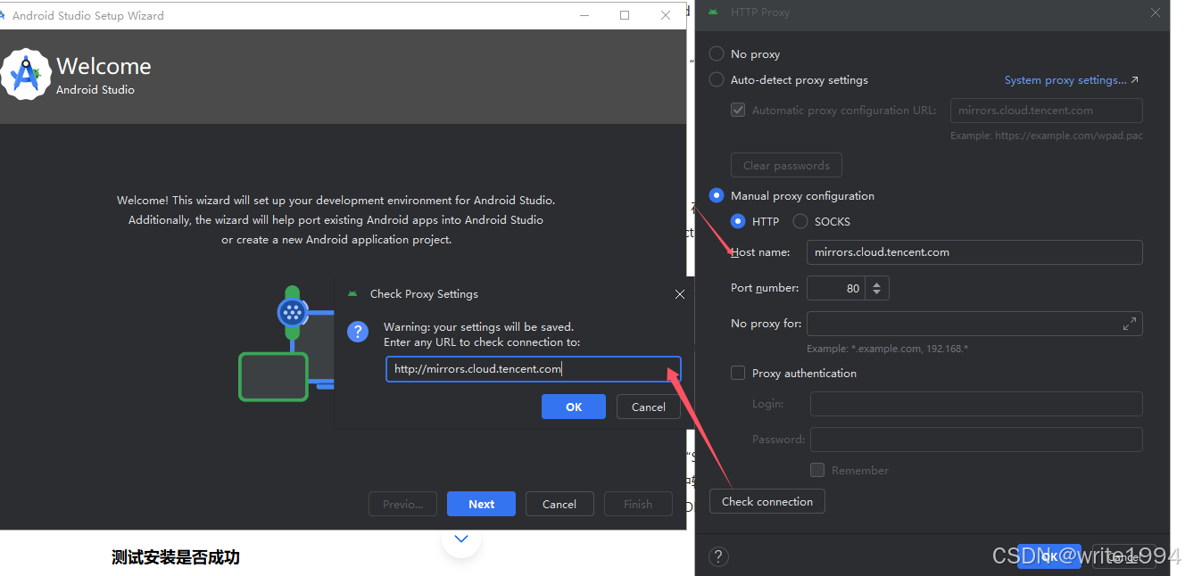Image resolution: width=1185 pixels, height=576 pixels.
Task: Cancel the Check Proxy Settings dialog
Action: [649, 407]
